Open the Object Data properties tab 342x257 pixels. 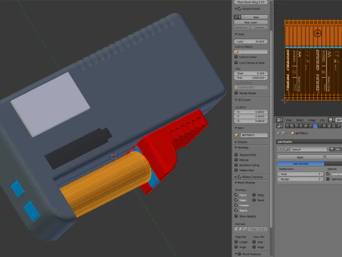[x=320, y=126]
